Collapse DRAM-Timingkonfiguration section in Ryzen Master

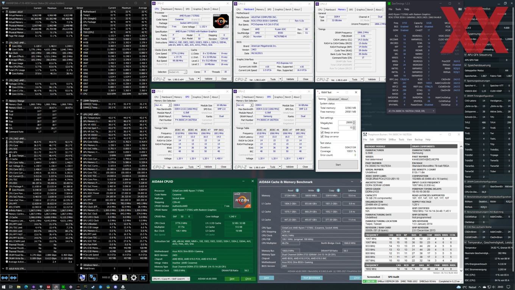(x=466, y=96)
